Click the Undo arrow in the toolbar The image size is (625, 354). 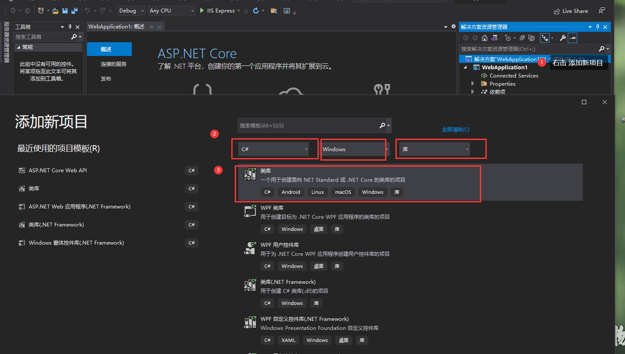point(87,11)
